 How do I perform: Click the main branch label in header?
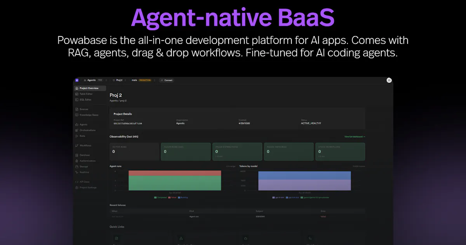coord(134,80)
